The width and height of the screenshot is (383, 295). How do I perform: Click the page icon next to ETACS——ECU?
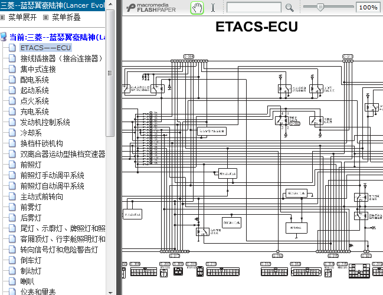pyautogui.click(x=12, y=48)
